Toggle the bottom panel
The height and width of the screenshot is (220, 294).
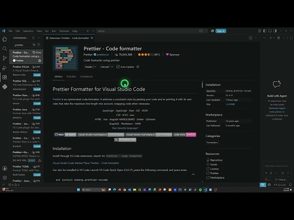pyautogui.click(x=270, y=31)
